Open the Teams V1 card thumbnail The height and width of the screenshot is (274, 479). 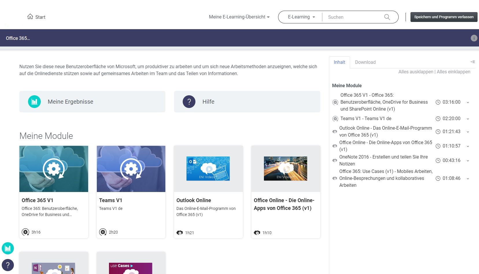(131, 169)
